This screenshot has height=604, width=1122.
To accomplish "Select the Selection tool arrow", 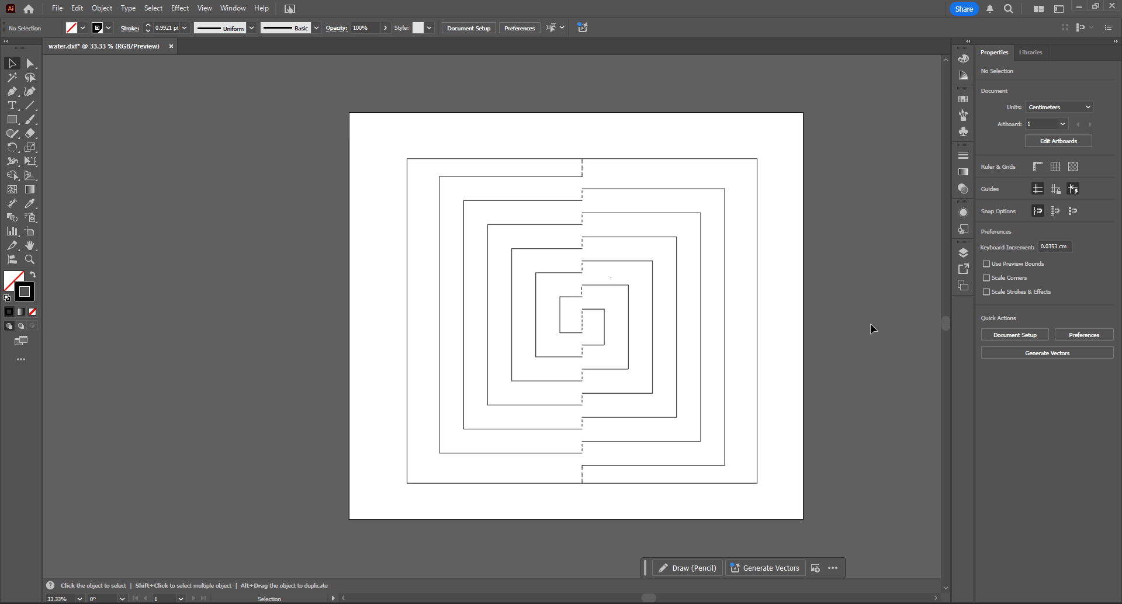I will pos(12,63).
